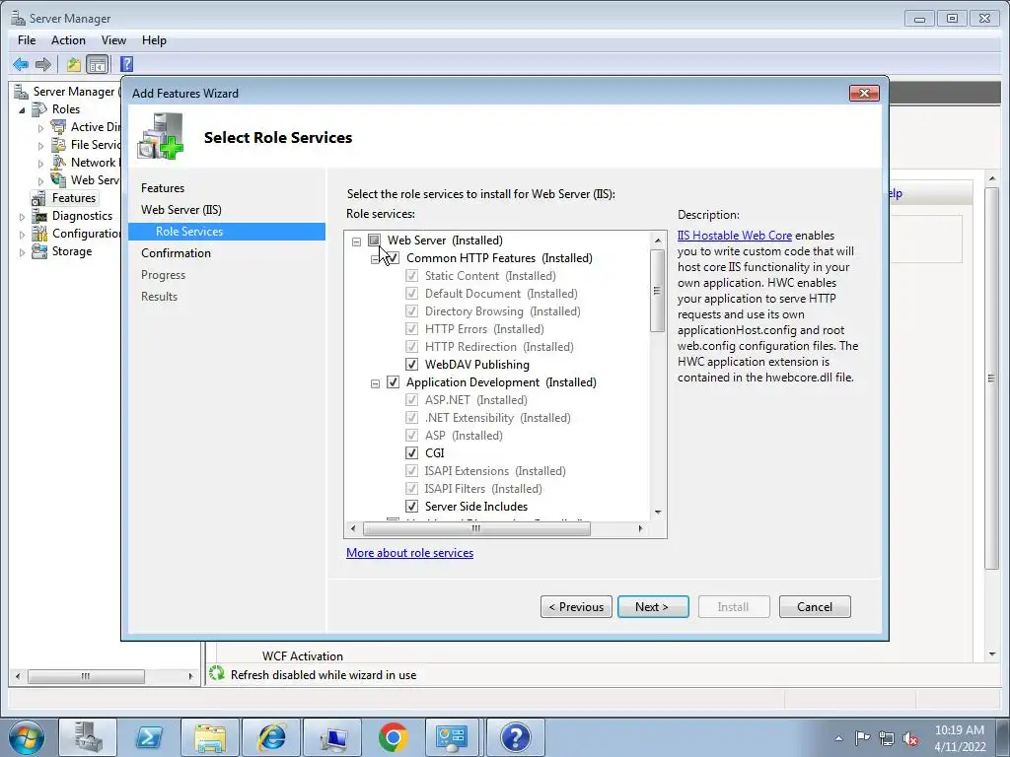Expand the Diagnostics tree node
This screenshot has height=757, width=1010.
coord(22,217)
